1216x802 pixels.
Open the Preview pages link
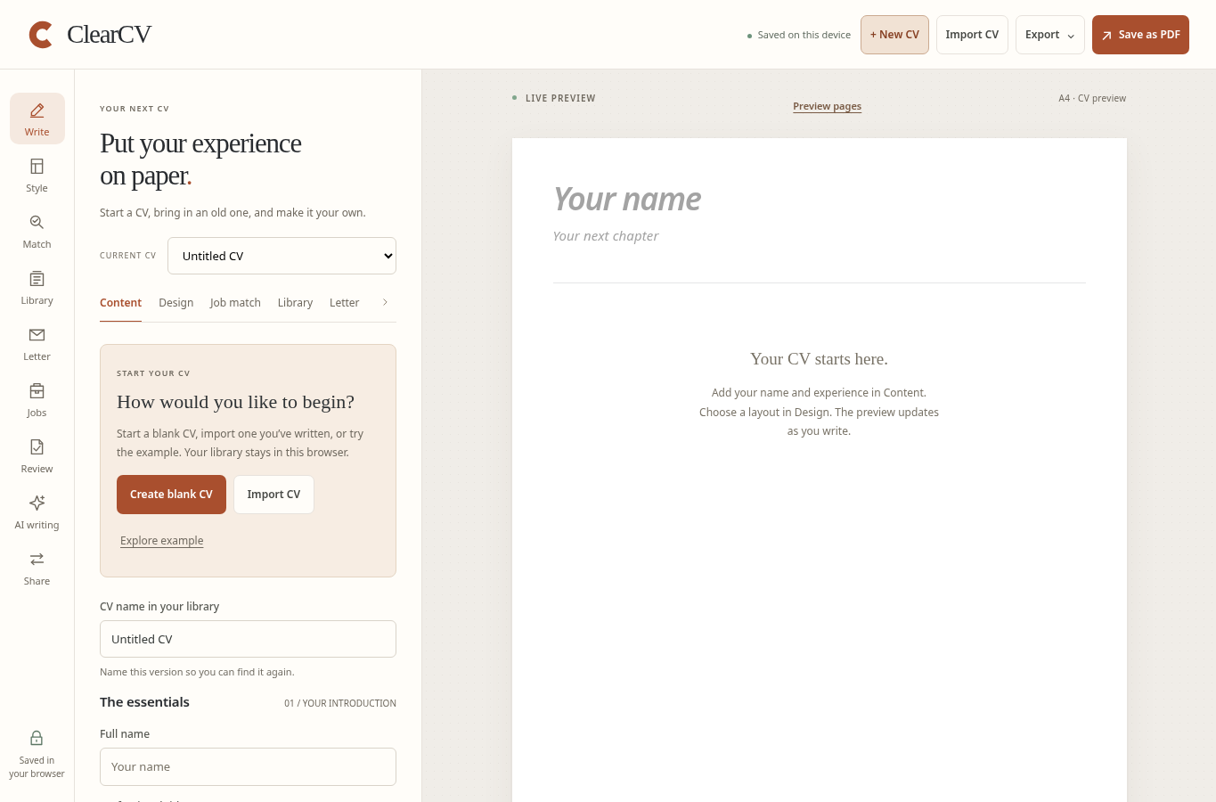point(827,106)
